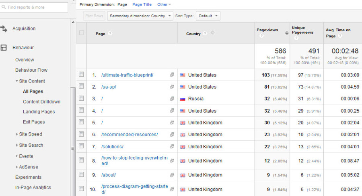Open Sort Type Default dropdown

208,16
